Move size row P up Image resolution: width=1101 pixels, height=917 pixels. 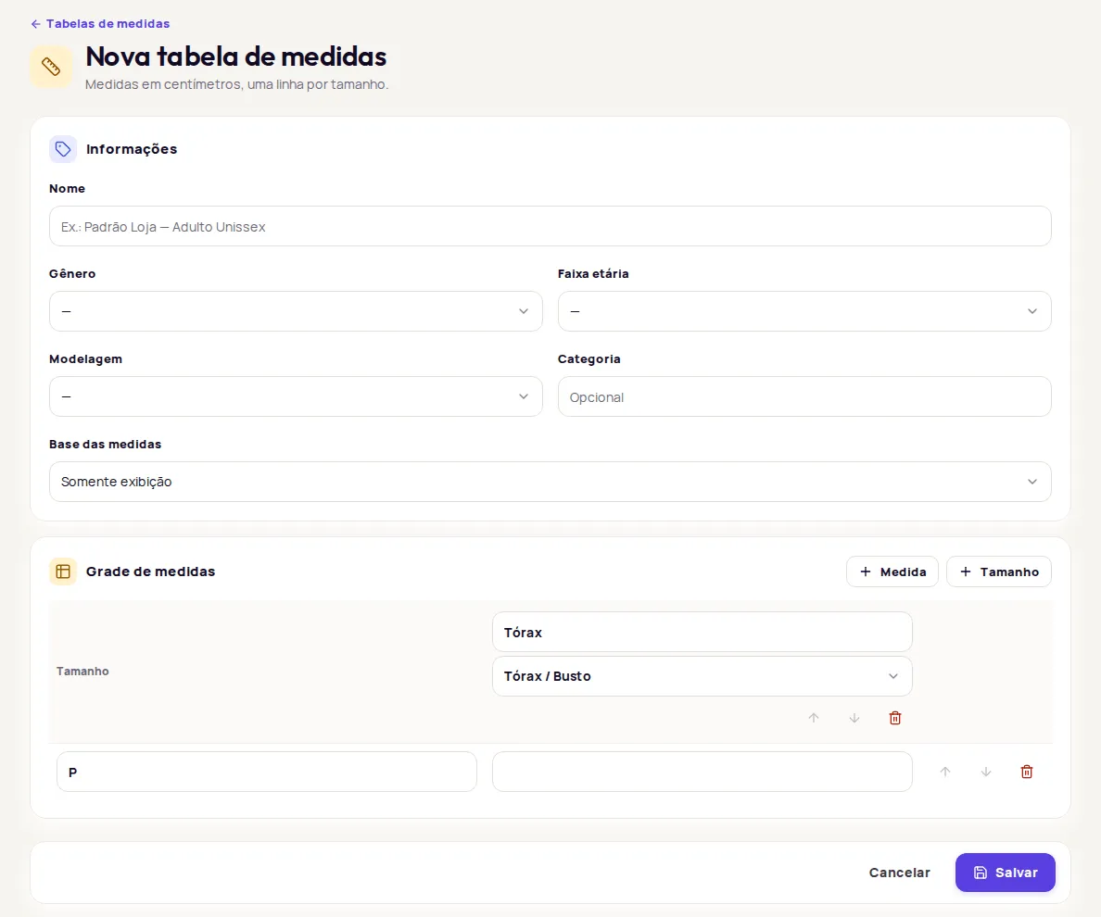pos(945,772)
